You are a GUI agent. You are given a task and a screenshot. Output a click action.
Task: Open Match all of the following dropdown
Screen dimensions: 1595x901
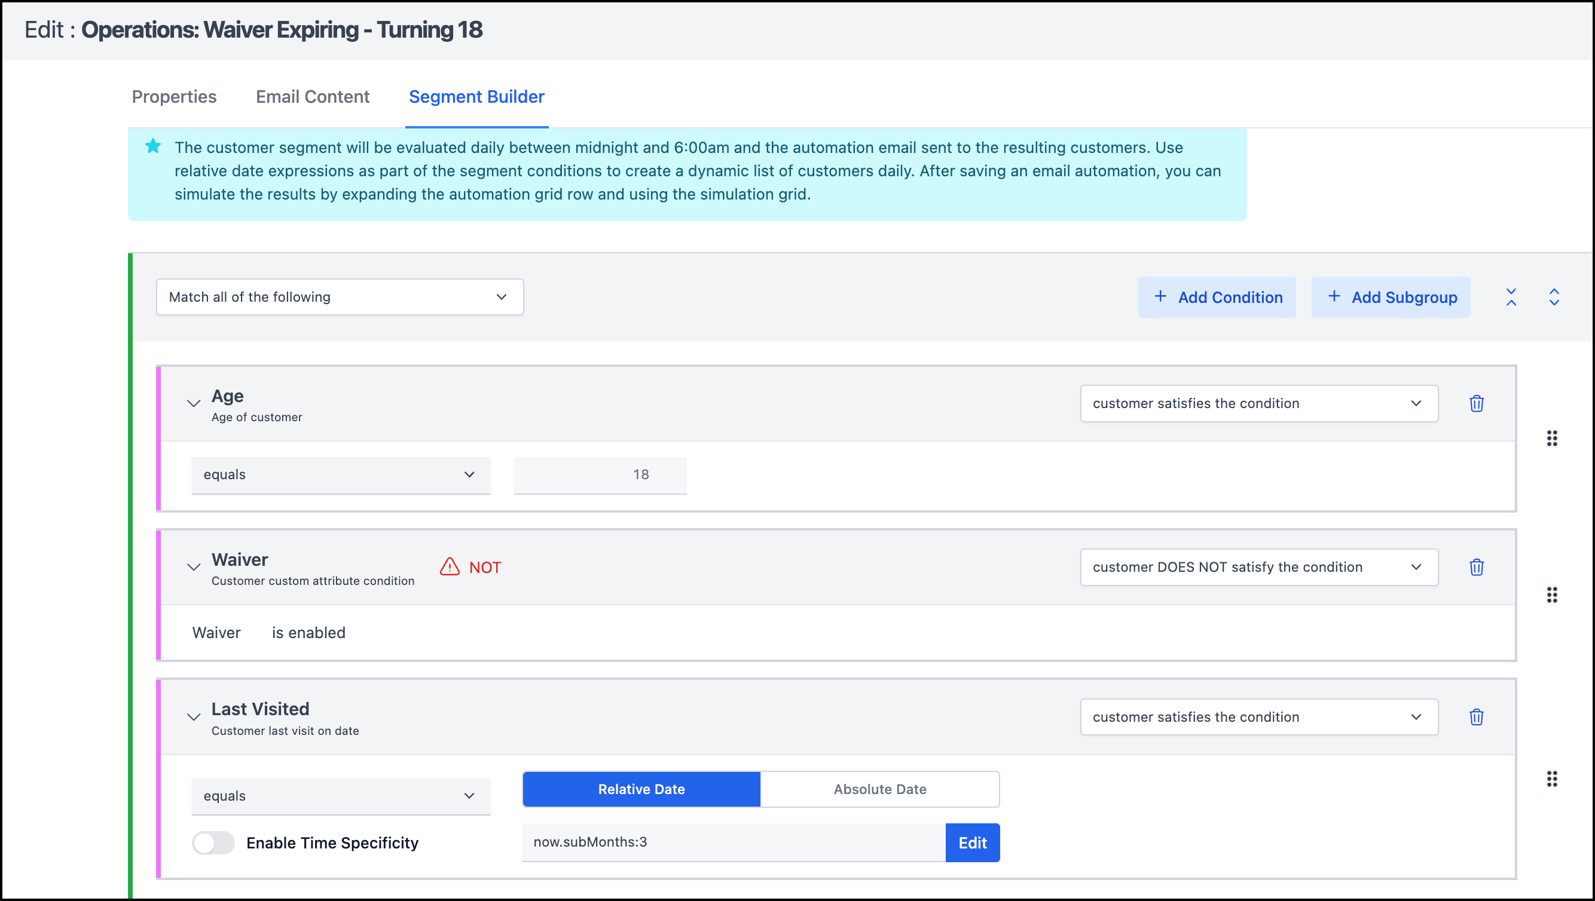tap(340, 297)
